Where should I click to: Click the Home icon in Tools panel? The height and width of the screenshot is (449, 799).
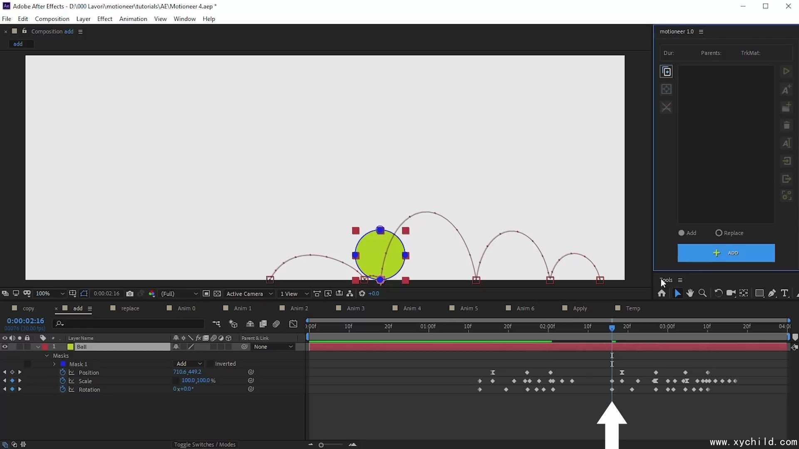tap(662, 294)
